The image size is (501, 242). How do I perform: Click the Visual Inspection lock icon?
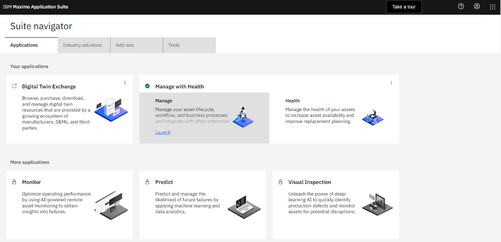[281, 182]
